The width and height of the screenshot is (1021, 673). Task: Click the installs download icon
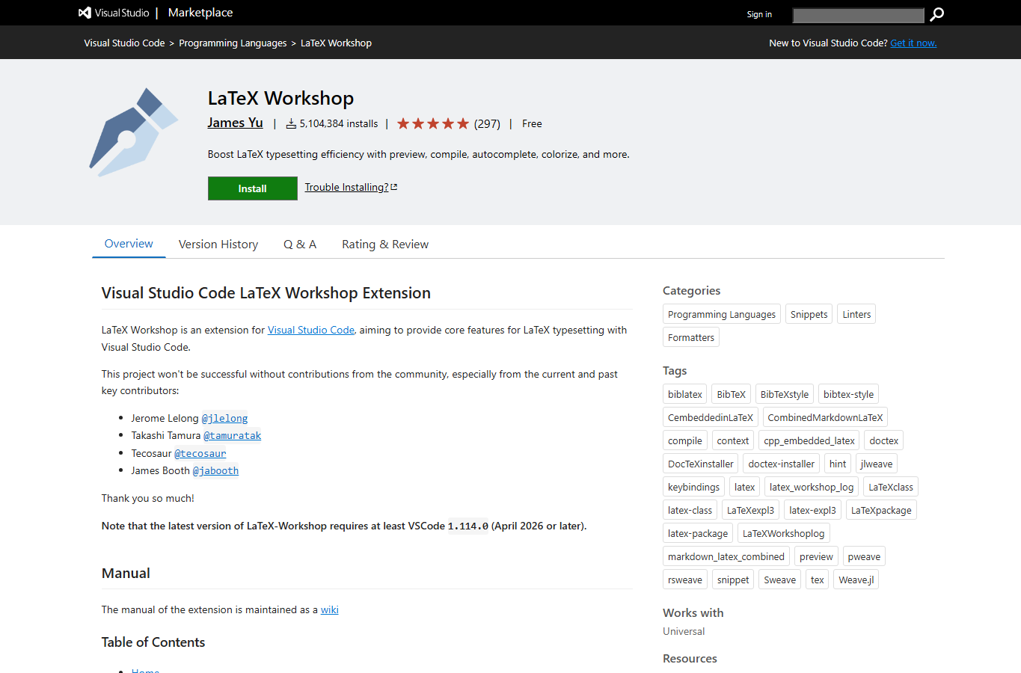[291, 124]
